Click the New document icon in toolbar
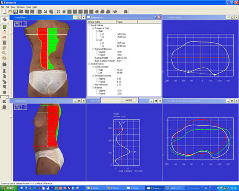Viewport: 239px width, 191px height. pyautogui.click(x=5, y=11)
